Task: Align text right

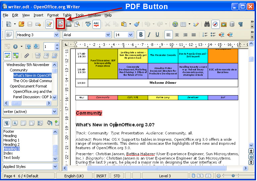Action: coord(185,35)
